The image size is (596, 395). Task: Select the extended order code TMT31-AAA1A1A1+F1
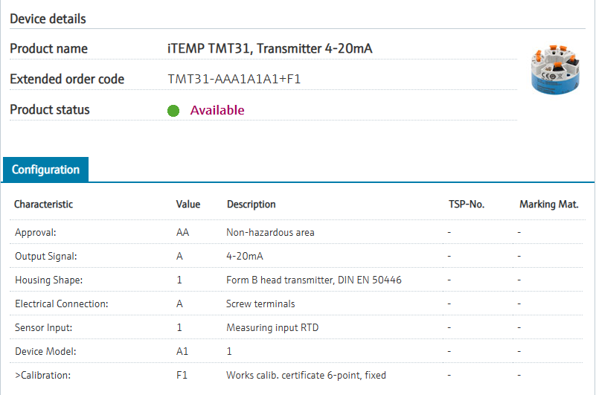tap(234, 79)
